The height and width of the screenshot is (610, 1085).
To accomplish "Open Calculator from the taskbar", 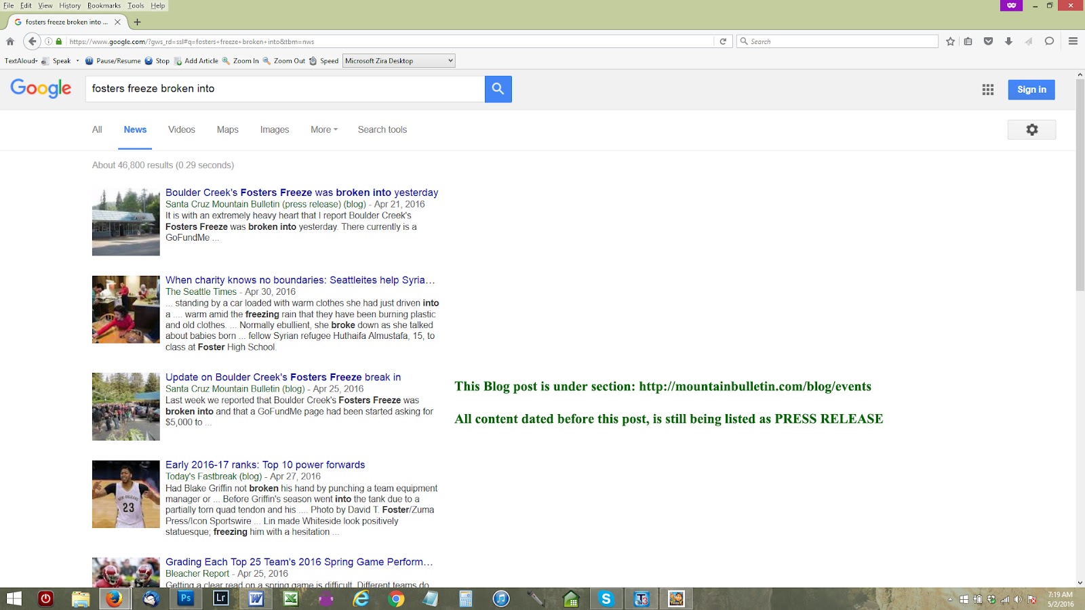I will click(466, 598).
